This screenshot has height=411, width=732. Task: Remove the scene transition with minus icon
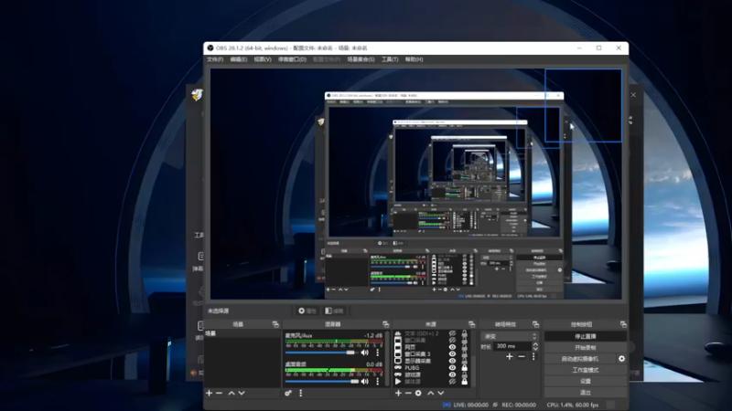pyautogui.click(x=522, y=356)
